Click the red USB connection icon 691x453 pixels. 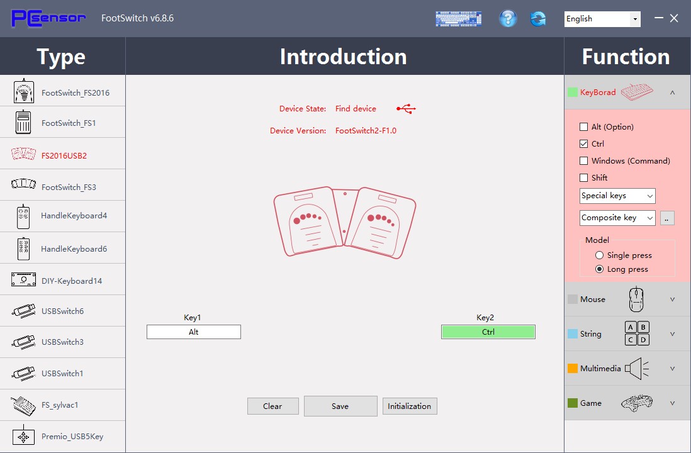point(406,109)
